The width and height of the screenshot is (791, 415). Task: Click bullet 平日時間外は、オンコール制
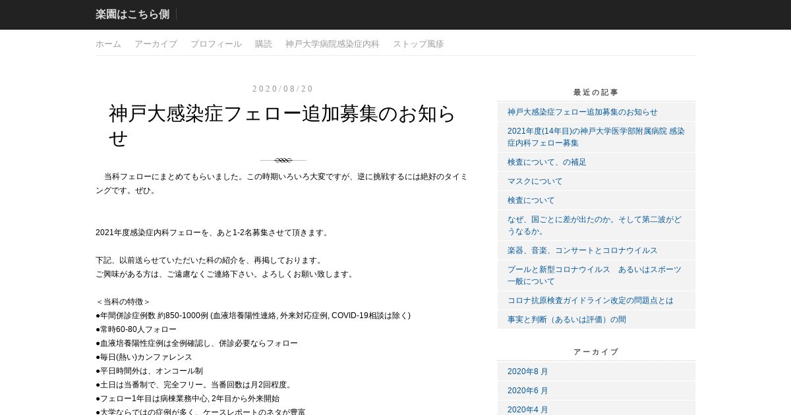[x=149, y=371]
